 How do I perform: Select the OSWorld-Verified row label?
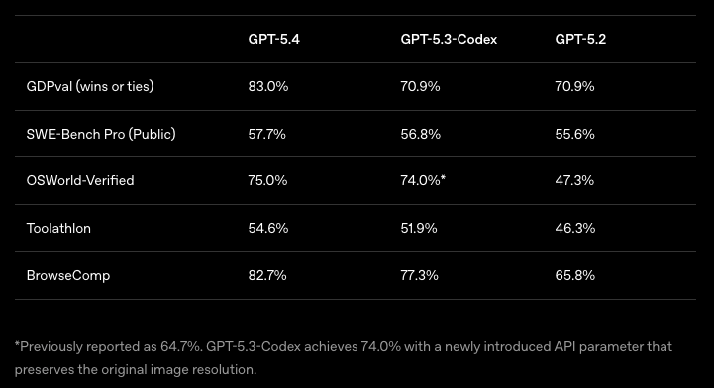[x=80, y=180]
